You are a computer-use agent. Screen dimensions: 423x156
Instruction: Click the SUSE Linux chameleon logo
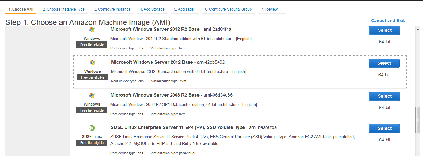(92, 128)
